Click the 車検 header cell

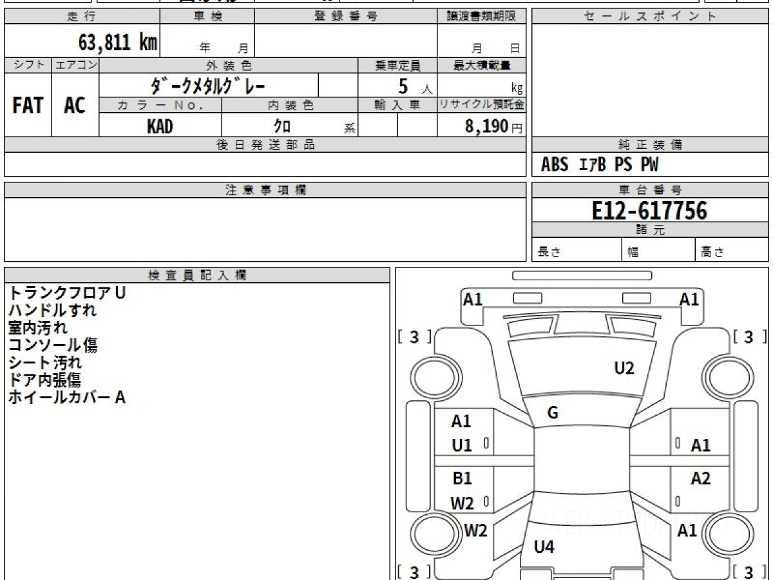click(207, 16)
